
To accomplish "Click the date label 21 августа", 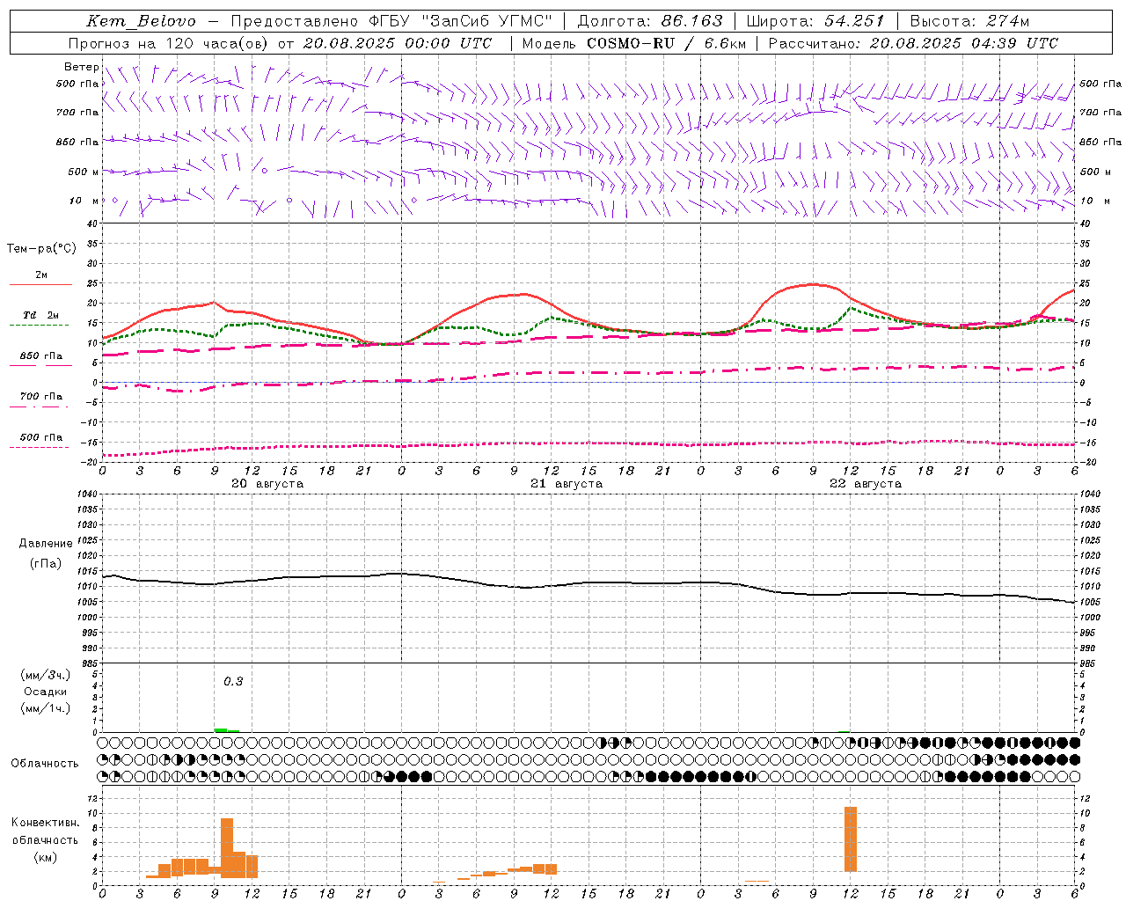I will pyautogui.click(x=567, y=484).
